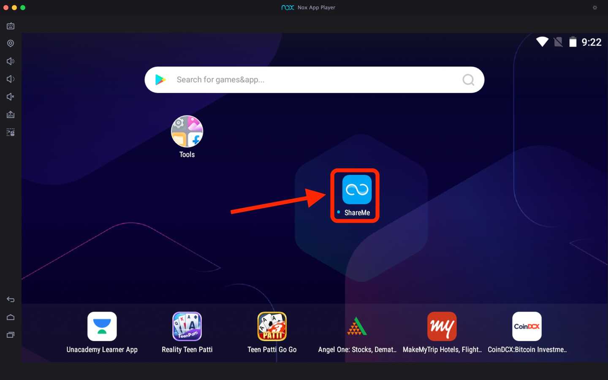The height and width of the screenshot is (380, 608).
Task: Click the screenshot capture icon in sidebar
Action: [x=11, y=132]
